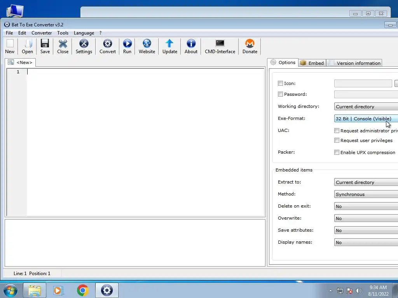Screen dimensions: 398x298
Task: Click the New file toolbar icon
Action: pos(10,47)
